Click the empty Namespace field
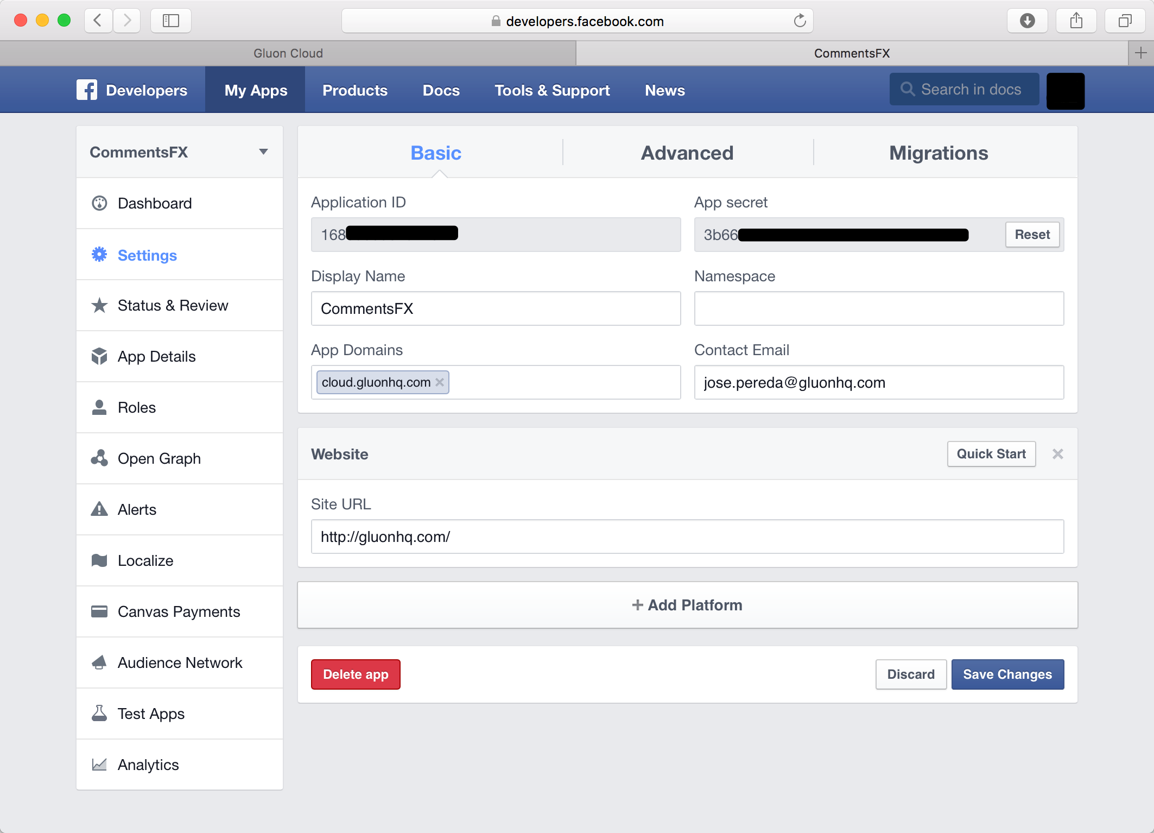Screen dimensions: 1154x833 pyautogui.click(x=879, y=308)
